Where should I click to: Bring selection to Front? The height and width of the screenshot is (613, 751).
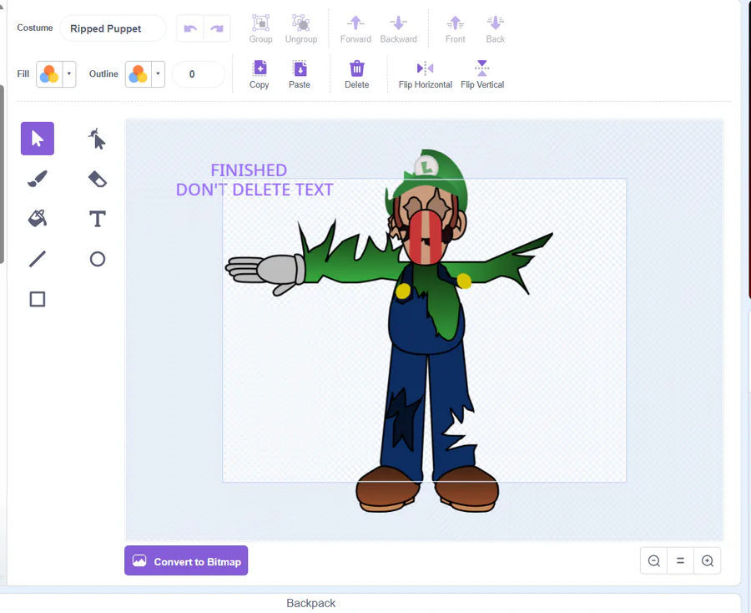click(x=455, y=29)
